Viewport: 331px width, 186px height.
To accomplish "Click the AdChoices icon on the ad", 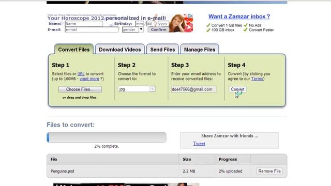I will 190,16.
